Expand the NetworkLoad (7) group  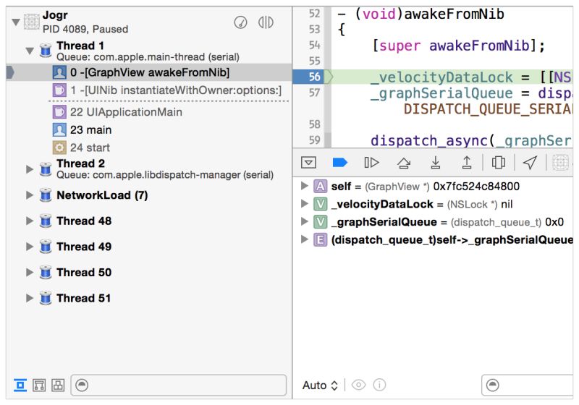tap(30, 195)
